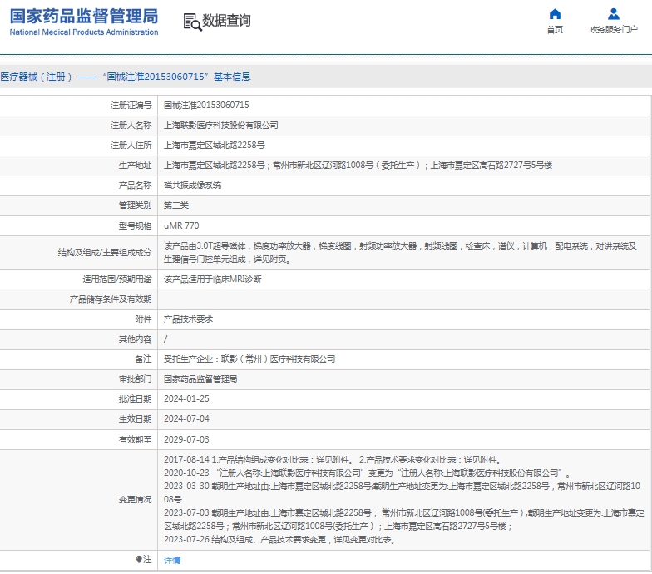Image resolution: width=652 pixels, height=574 pixels.
Task: Click the 管理类别 value 第三类
Action: pyautogui.click(x=176, y=205)
